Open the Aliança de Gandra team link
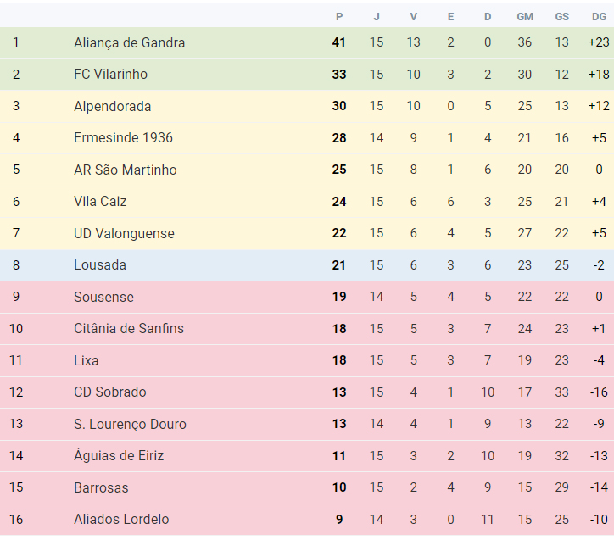This screenshot has width=614, height=540. pos(129,42)
